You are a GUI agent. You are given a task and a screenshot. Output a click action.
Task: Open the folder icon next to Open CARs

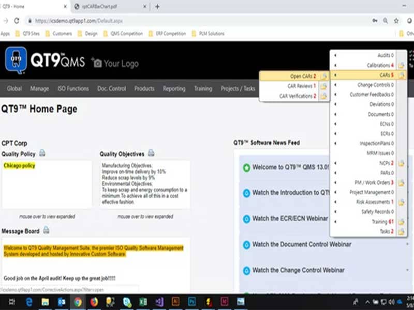point(324,76)
